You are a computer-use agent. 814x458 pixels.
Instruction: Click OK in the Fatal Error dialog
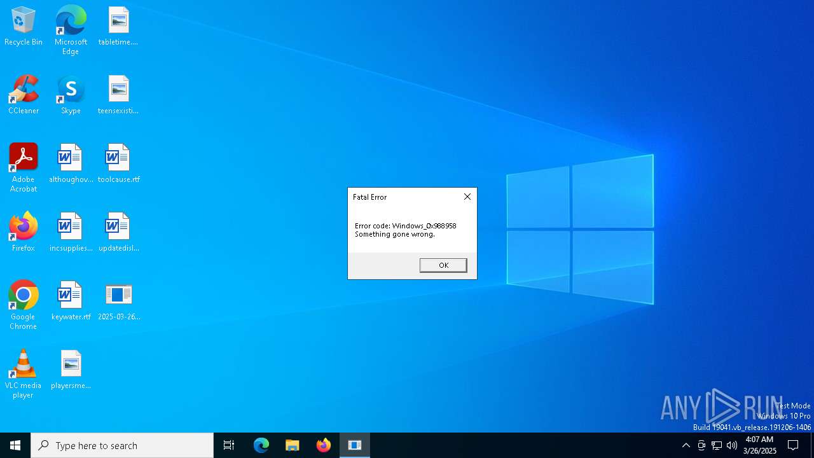click(x=443, y=265)
